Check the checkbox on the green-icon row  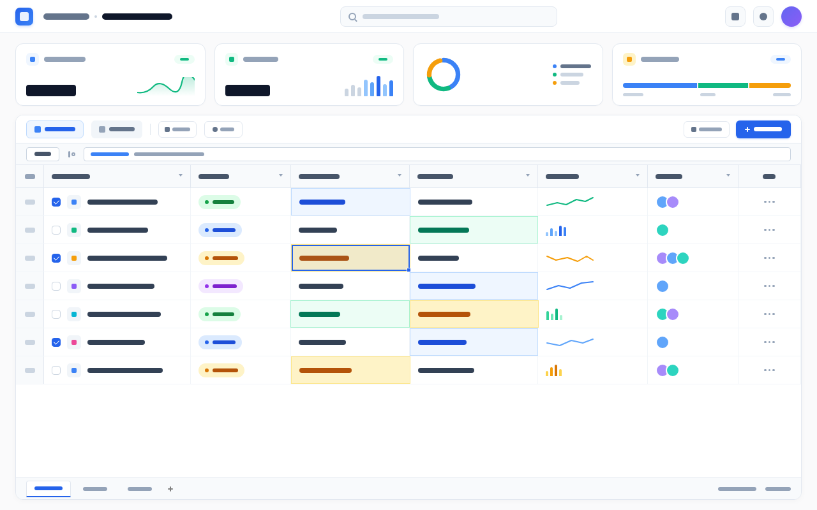click(56, 230)
